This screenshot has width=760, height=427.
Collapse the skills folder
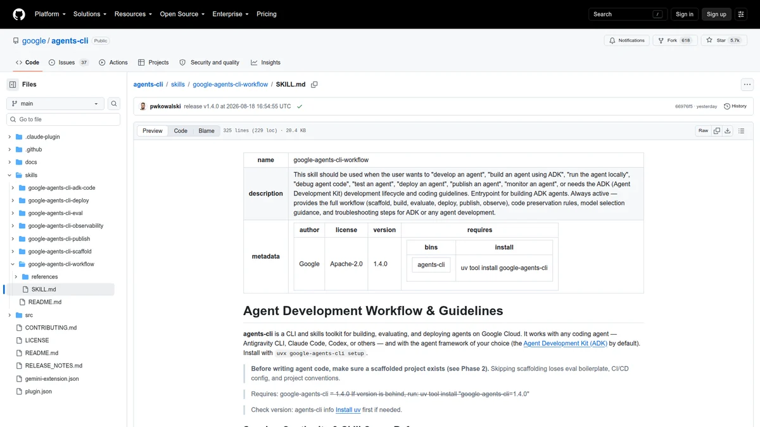[9, 175]
